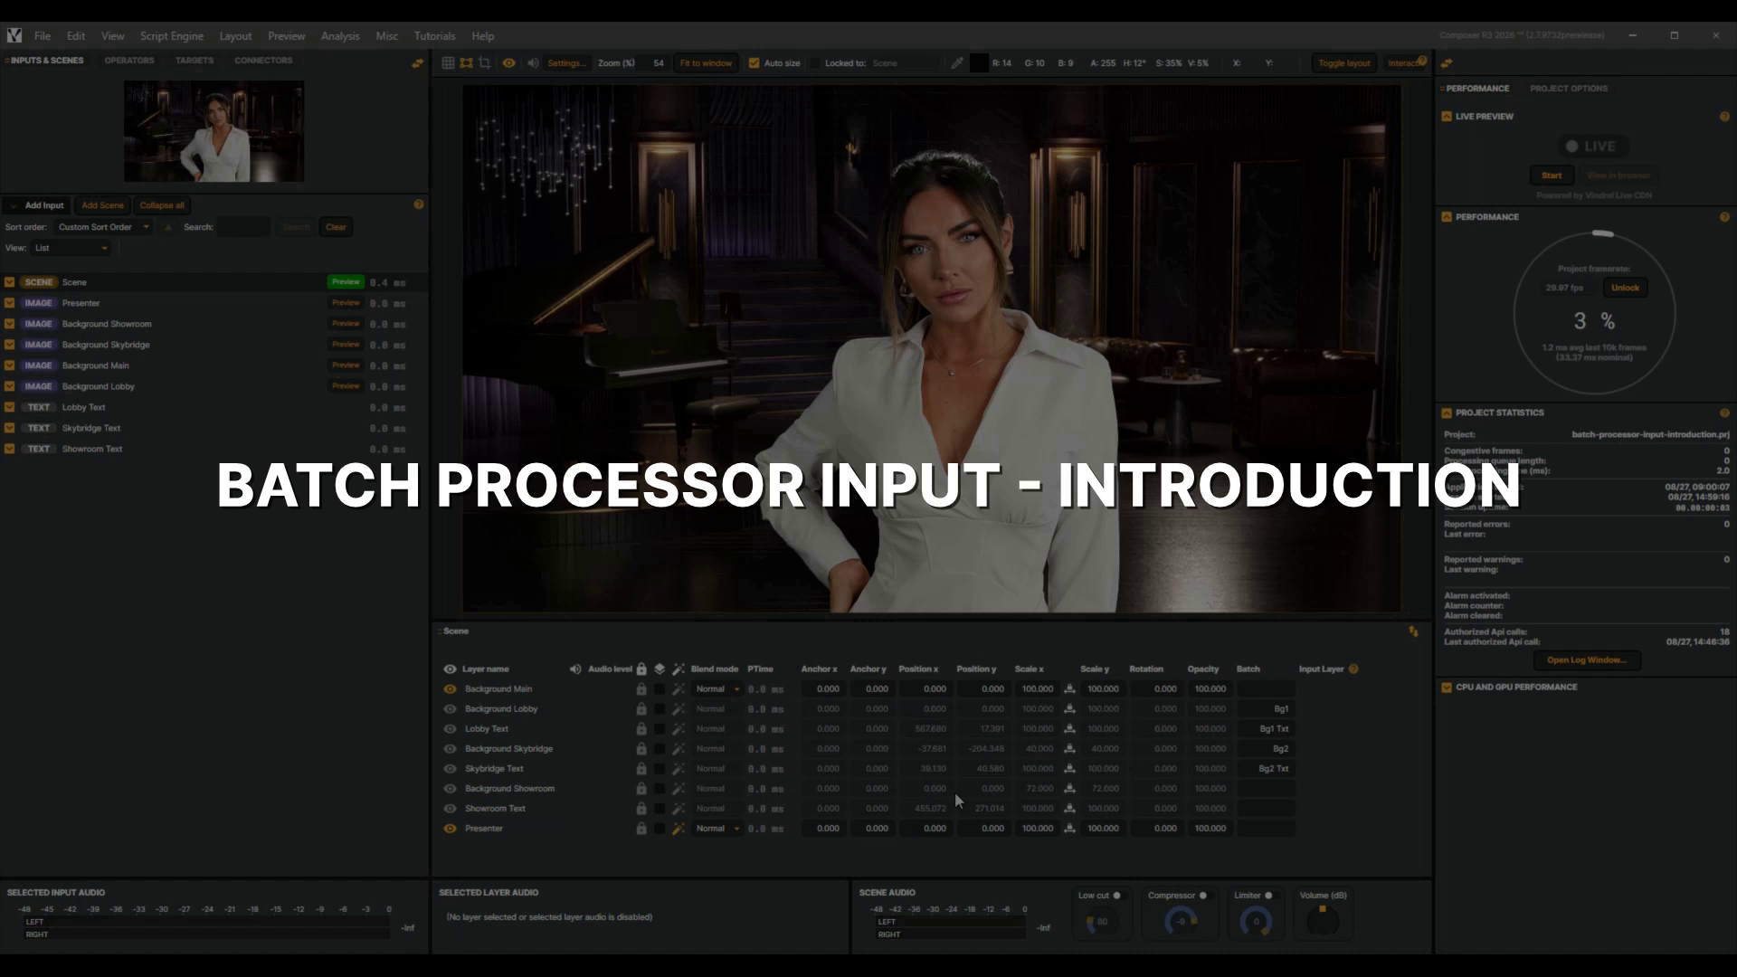Open the View List dropdown
Image resolution: width=1737 pixels, height=977 pixels.
(x=71, y=248)
